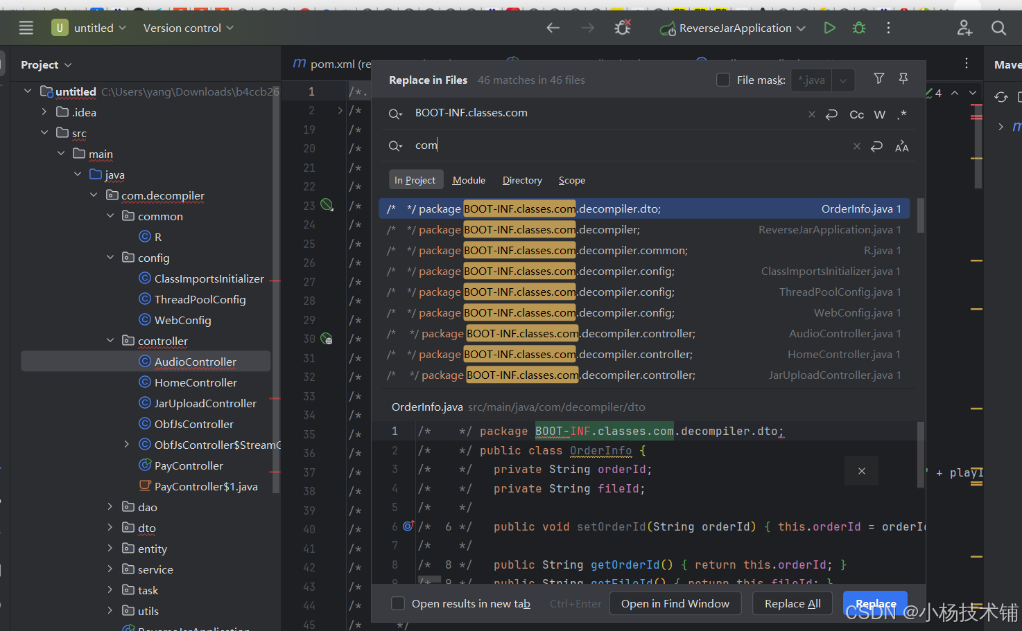1022x631 pixels.
Task: Click Open in Find Window button
Action: pos(675,603)
